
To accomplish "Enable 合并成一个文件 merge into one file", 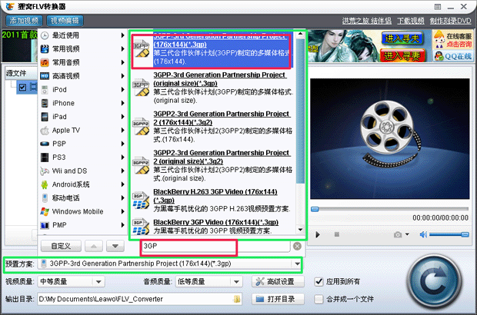I will click(319, 299).
